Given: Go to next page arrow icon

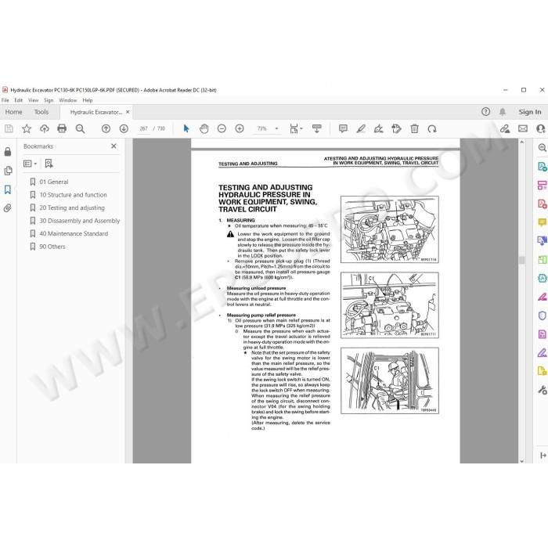Looking at the screenshot, I should [124, 129].
